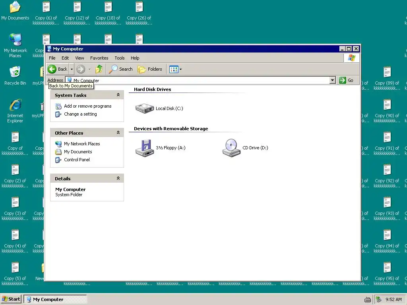Select the CD Drive (D:) icon

[231, 148]
